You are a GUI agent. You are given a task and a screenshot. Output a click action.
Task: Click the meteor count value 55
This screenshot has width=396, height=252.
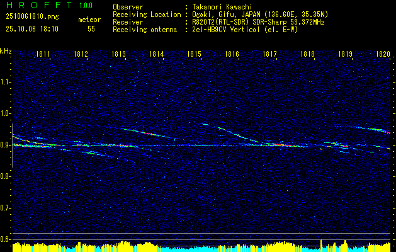91,29
